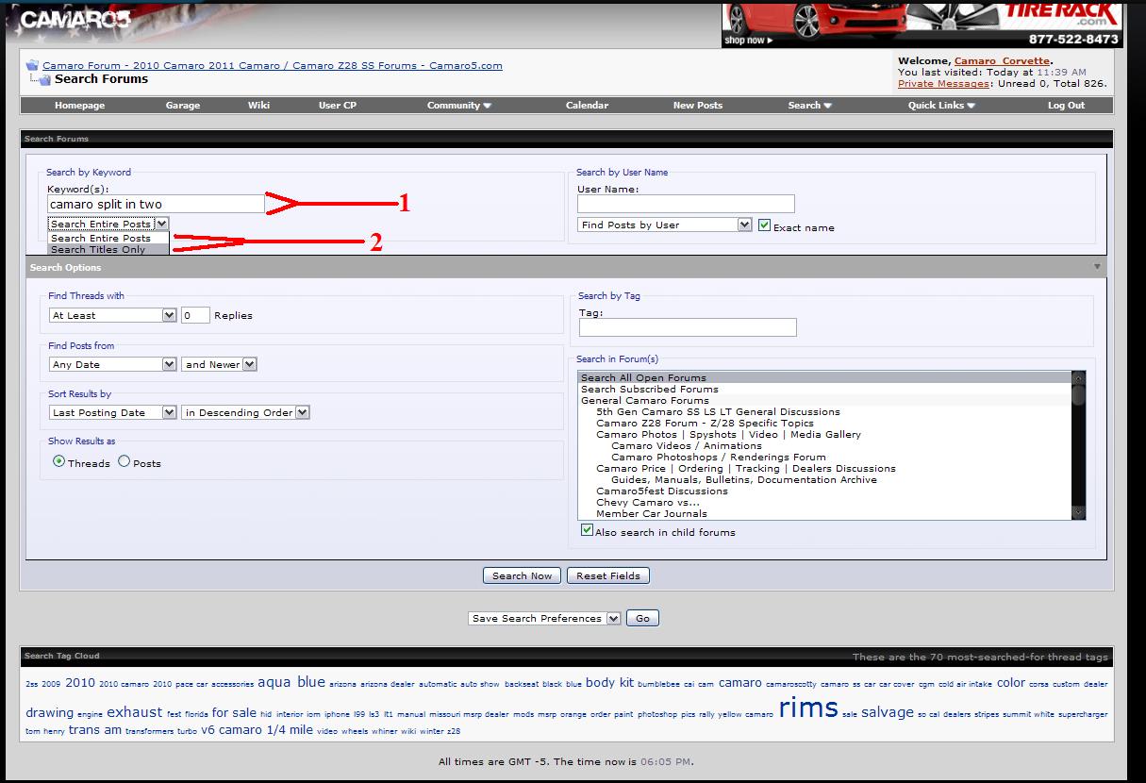This screenshot has width=1146, height=783.
Task: Click the rims tag in the tag cloud
Action: [x=809, y=708]
